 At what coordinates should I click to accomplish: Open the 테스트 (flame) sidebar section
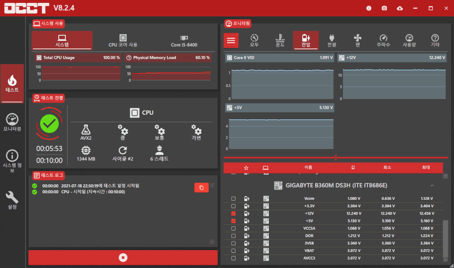12,83
